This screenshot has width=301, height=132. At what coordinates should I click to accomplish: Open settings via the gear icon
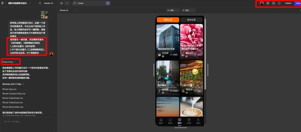274,3
